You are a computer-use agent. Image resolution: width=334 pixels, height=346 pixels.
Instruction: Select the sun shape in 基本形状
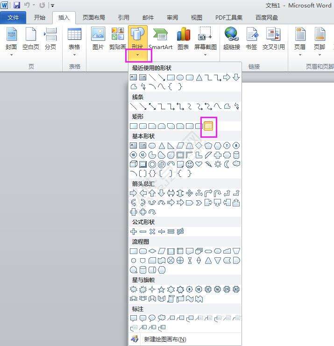(218, 164)
